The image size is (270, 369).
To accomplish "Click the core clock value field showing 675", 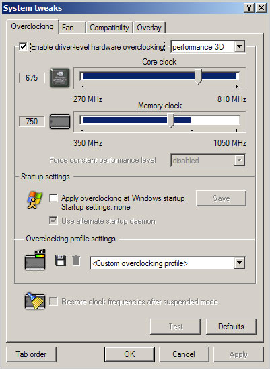I will click(x=32, y=78).
